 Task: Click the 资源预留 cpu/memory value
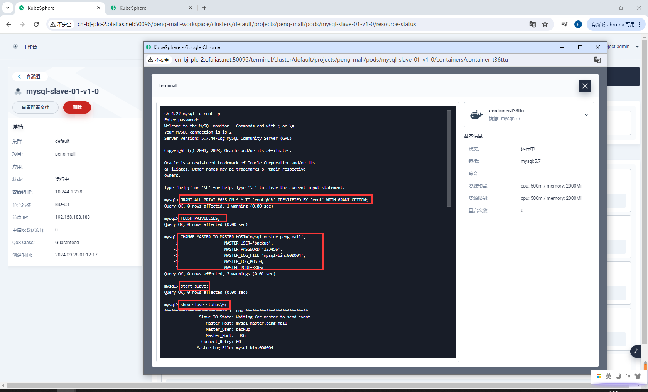(551, 186)
